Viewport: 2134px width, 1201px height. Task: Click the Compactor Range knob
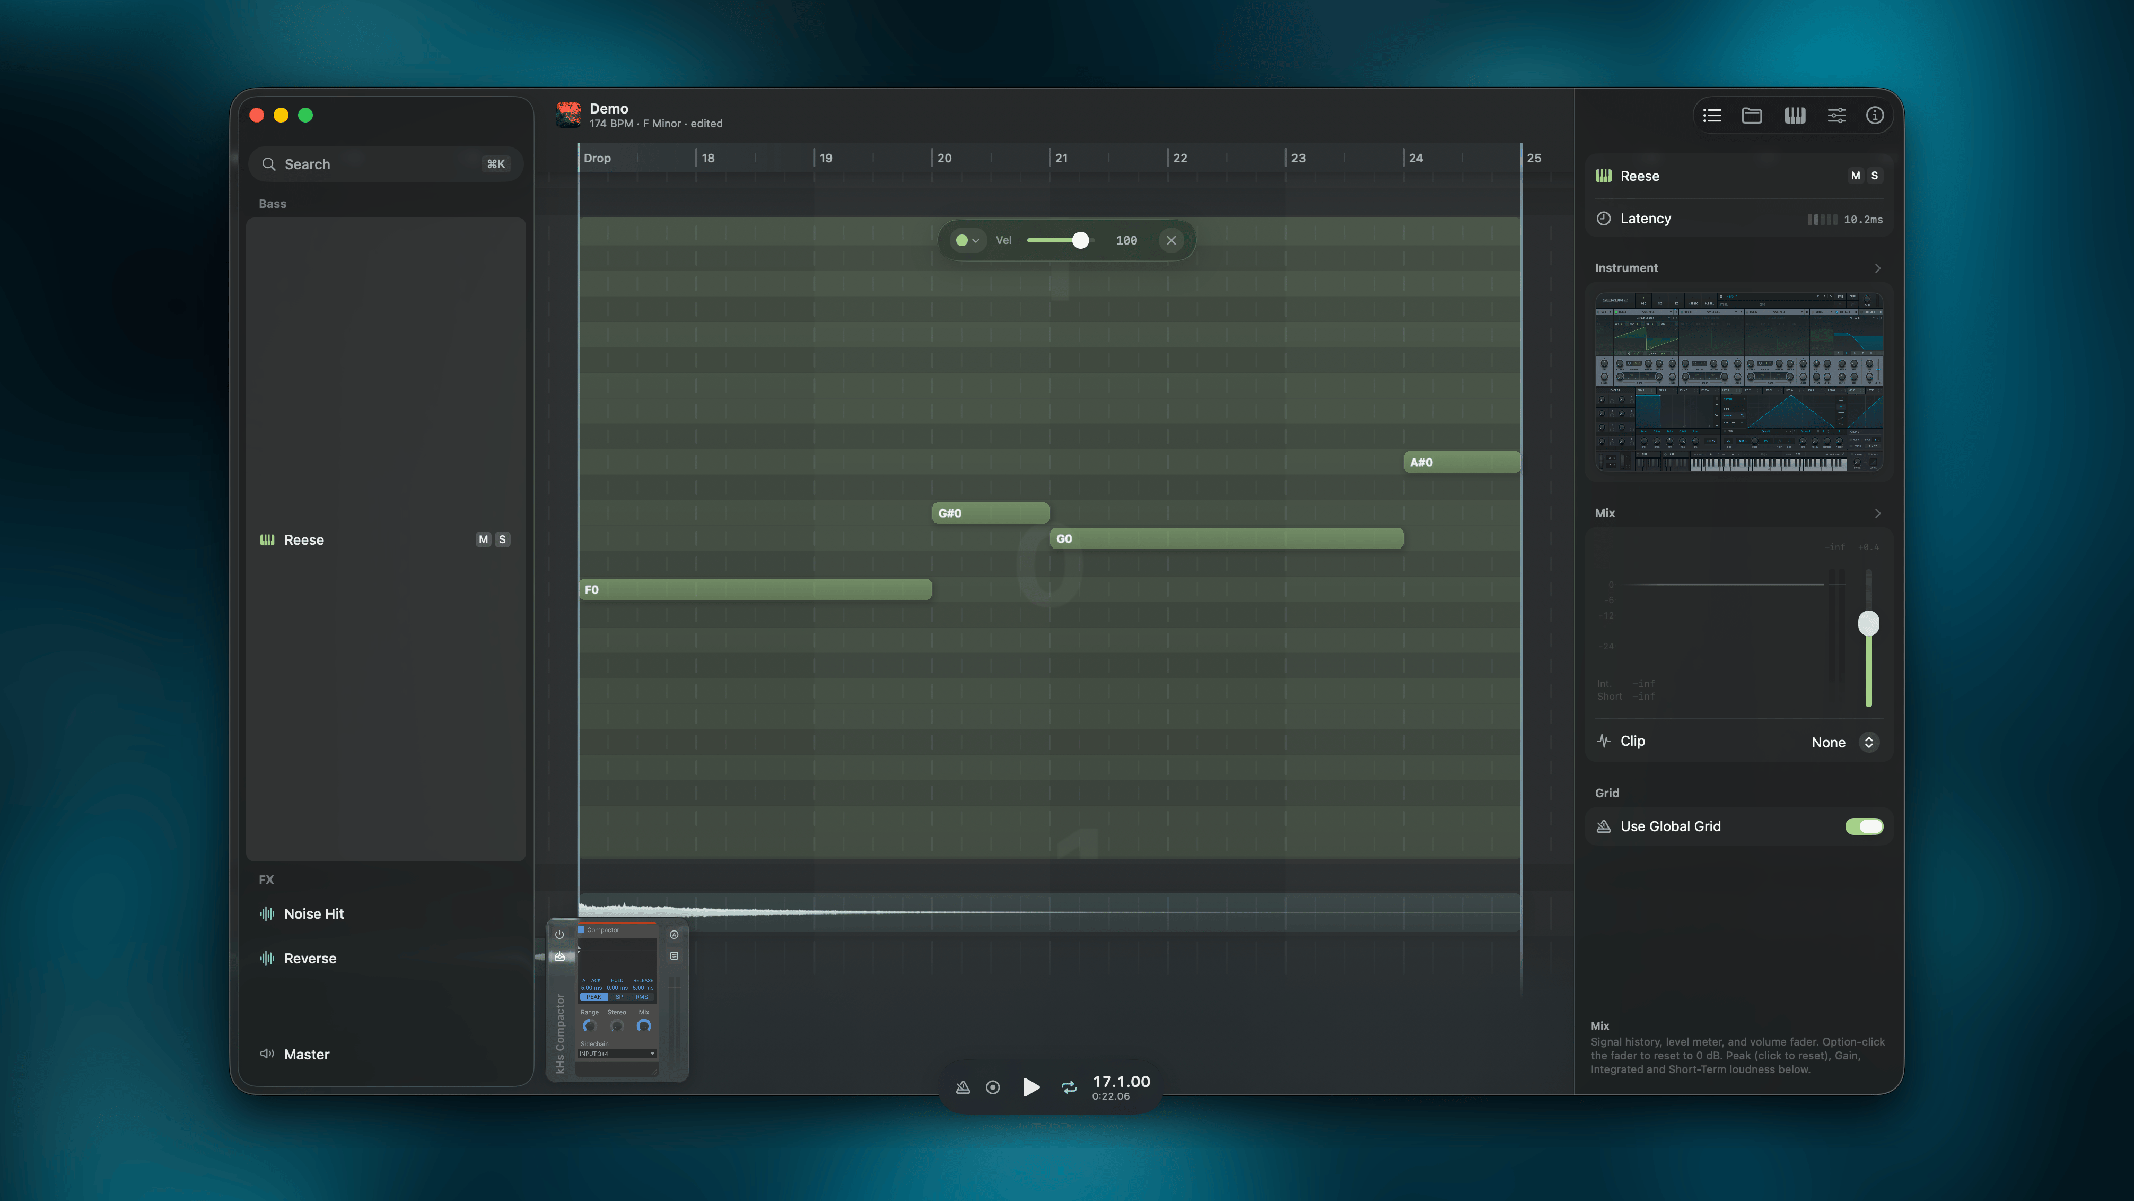pos(589,1026)
